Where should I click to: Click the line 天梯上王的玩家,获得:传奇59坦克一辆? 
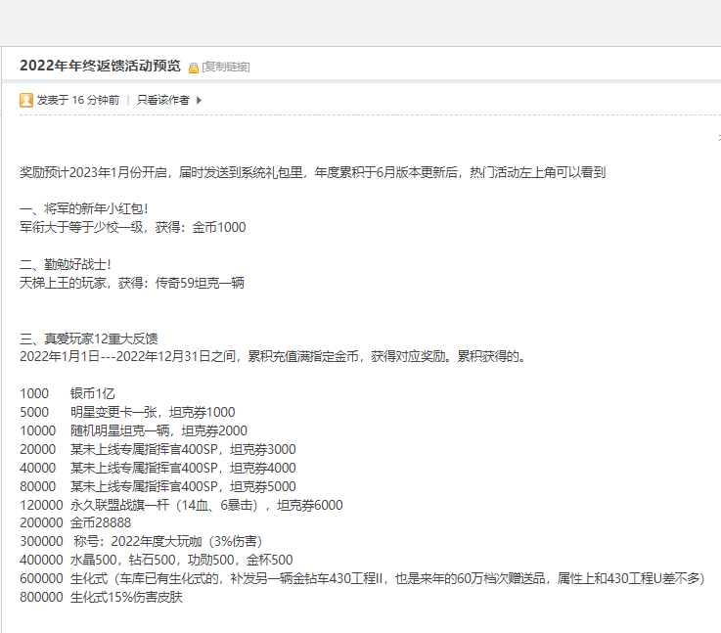tap(132, 283)
